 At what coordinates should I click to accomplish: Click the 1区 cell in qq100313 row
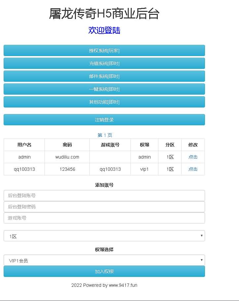pos(170,169)
